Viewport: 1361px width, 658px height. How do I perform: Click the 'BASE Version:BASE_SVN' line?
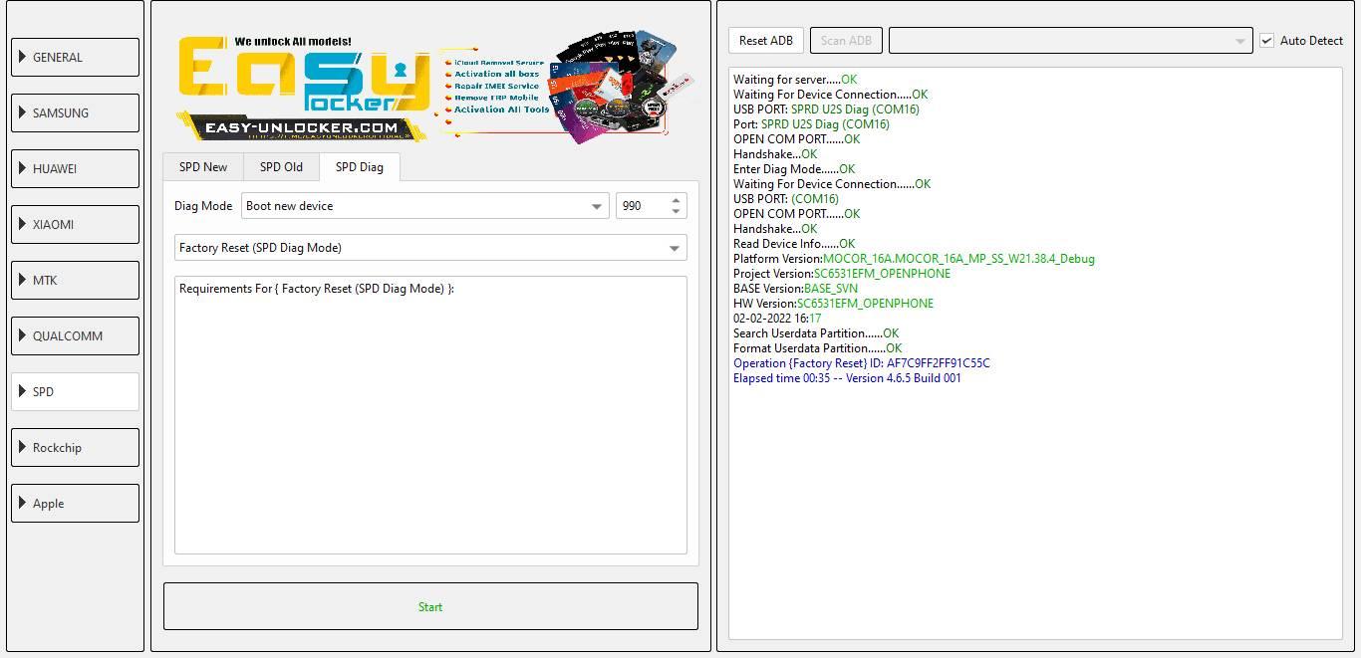[795, 289]
